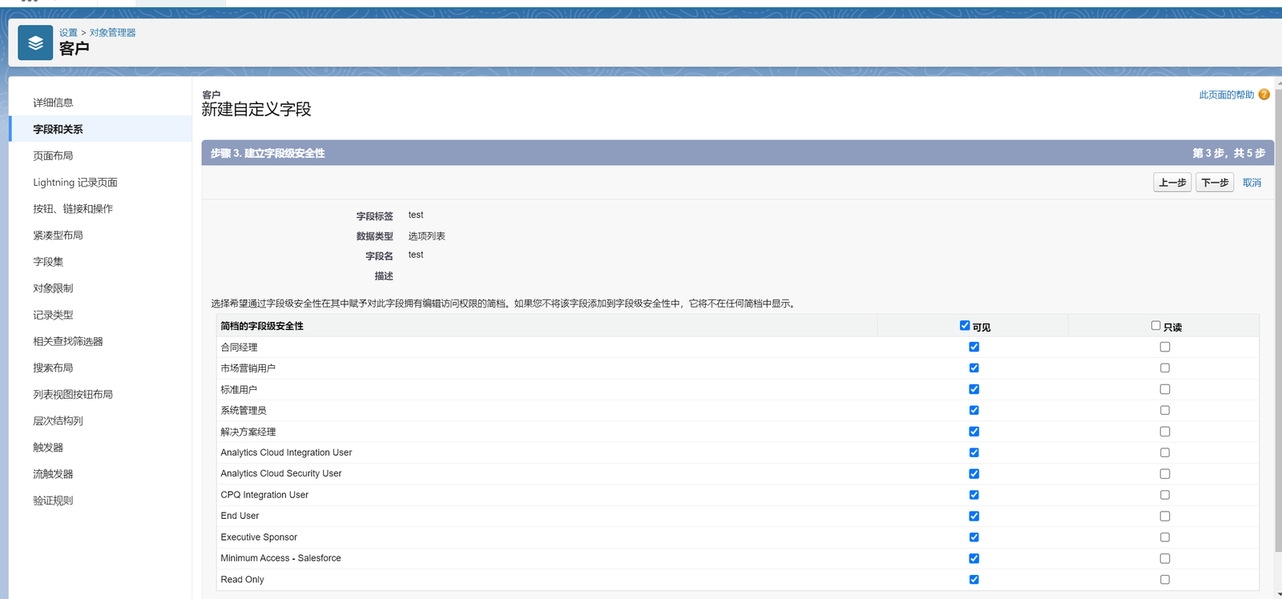Open 对象管理器 breadcrumb link

pyautogui.click(x=112, y=33)
